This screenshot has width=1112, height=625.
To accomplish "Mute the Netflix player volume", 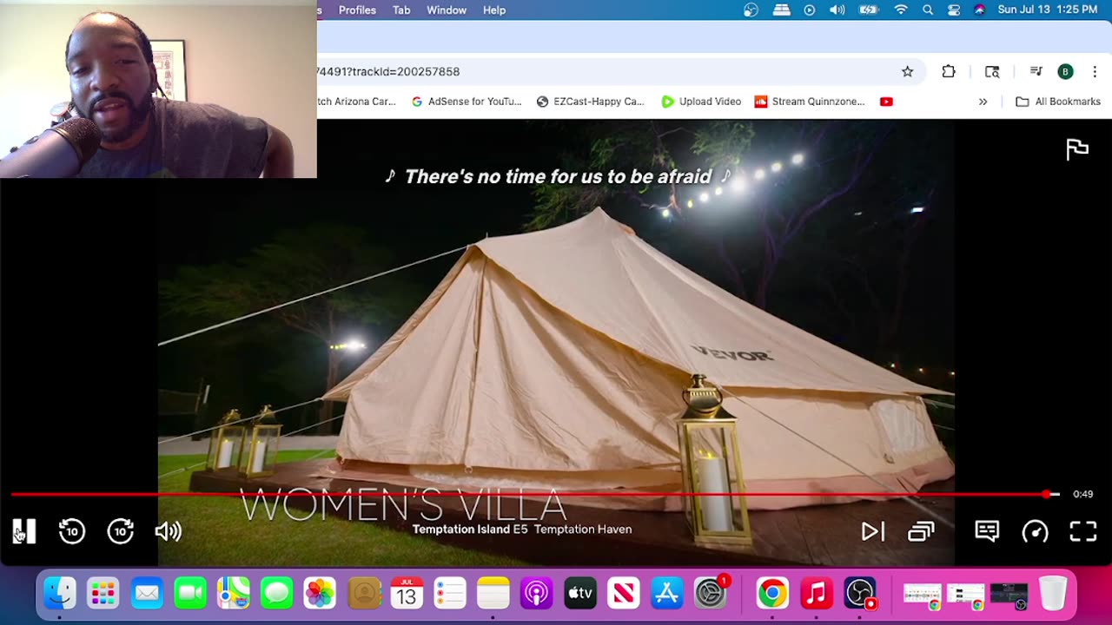I will click(x=169, y=531).
